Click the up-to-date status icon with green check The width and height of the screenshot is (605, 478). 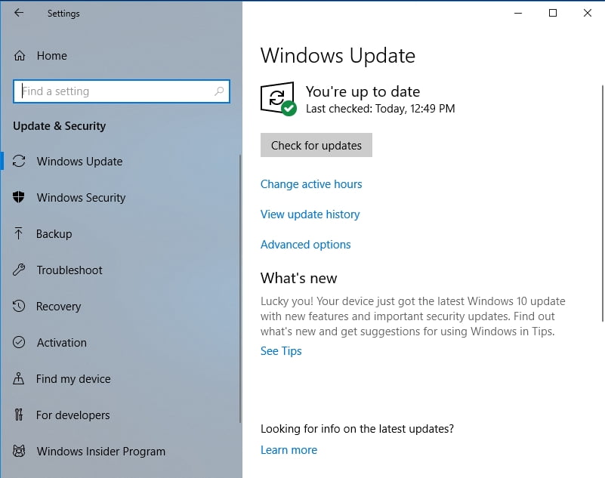(x=279, y=99)
